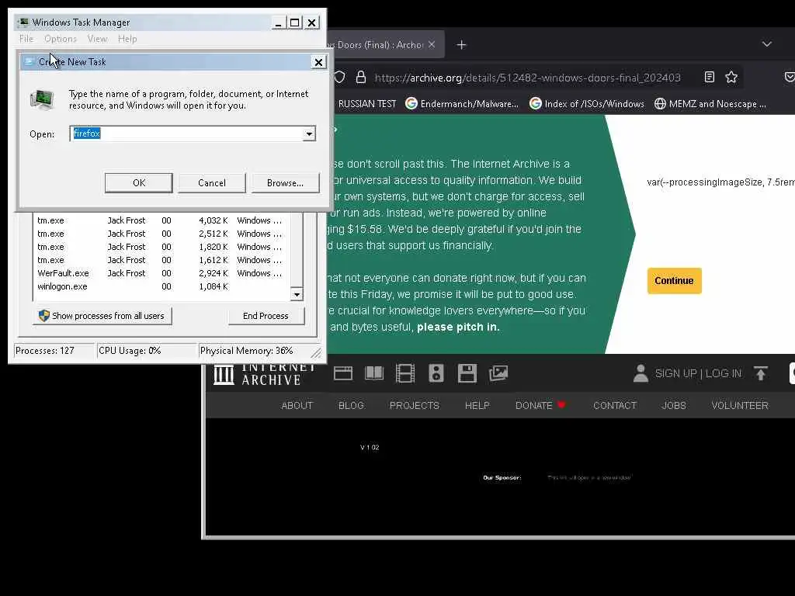Expand the Open combo box dropdown arrow

(309, 133)
